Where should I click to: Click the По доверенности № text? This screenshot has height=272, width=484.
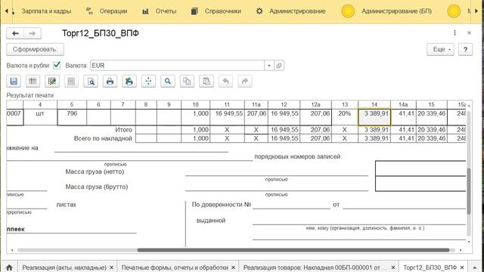coord(222,205)
